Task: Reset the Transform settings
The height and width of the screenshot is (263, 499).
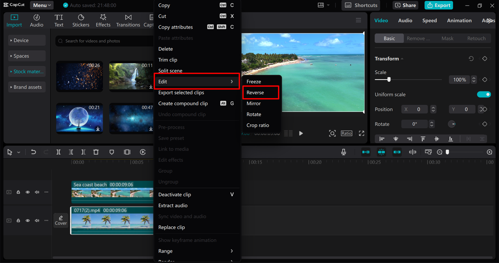Action: tap(471, 58)
